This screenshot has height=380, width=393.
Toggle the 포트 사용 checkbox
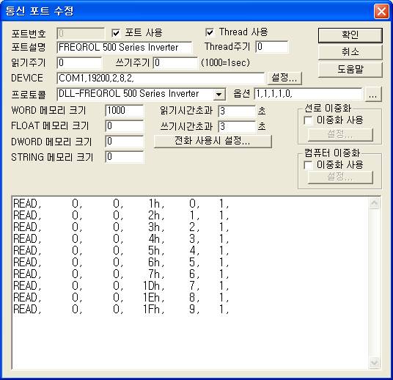[116, 33]
